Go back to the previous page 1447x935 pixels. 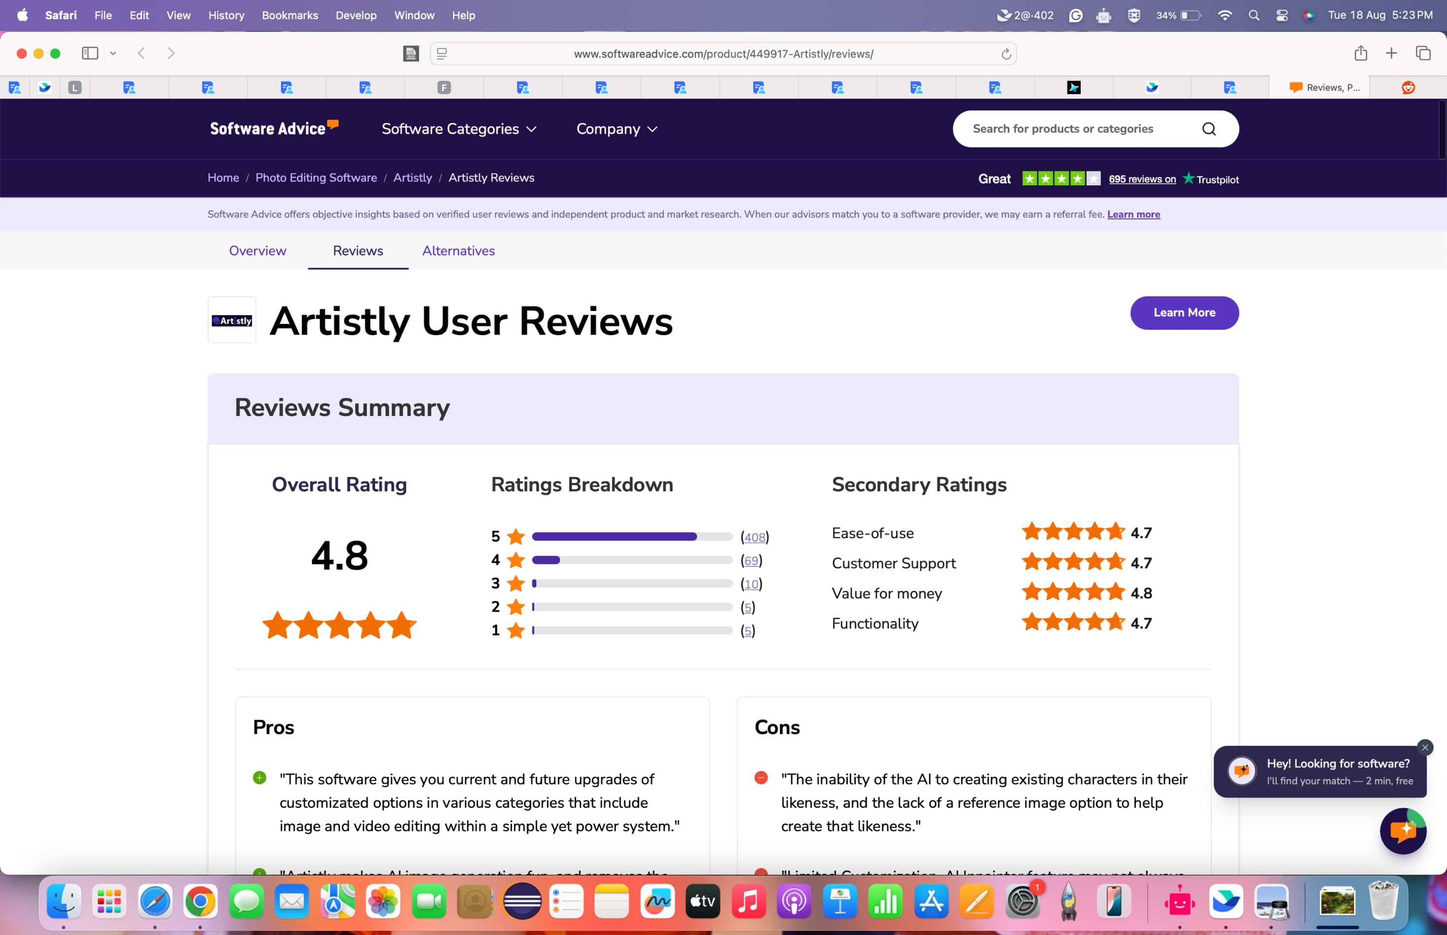tap(141, 53)
